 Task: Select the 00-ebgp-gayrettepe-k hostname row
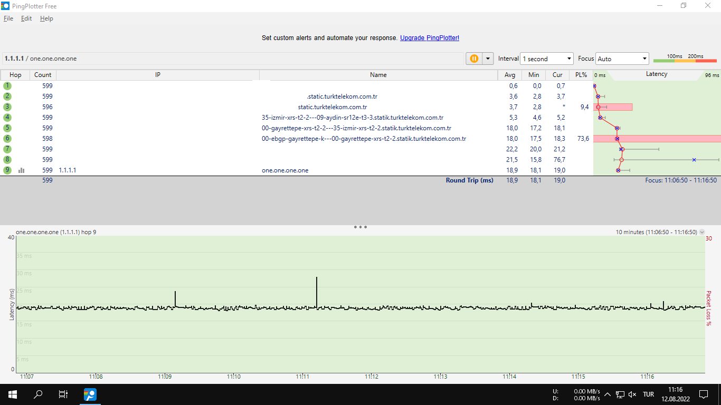(364, 139)
